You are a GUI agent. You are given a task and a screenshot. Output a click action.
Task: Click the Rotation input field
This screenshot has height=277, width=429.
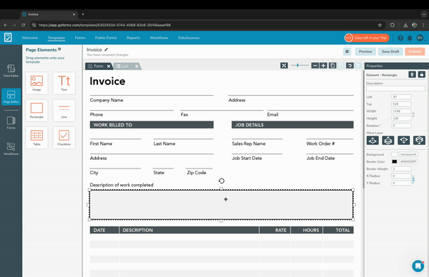click(x=401, y=126)
